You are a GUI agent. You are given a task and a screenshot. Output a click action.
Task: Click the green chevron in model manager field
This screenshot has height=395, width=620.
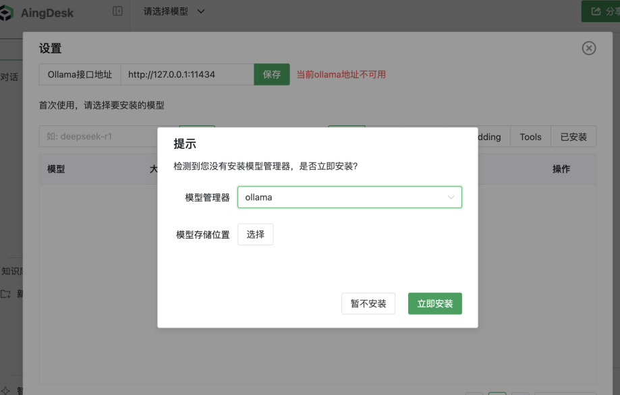pyautogui.click(x=451, y=197)
